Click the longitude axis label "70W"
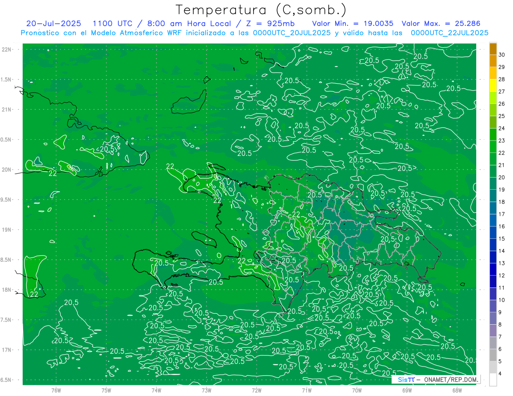The width and height of the screenshot is (513, 396). tap(357, 390)
